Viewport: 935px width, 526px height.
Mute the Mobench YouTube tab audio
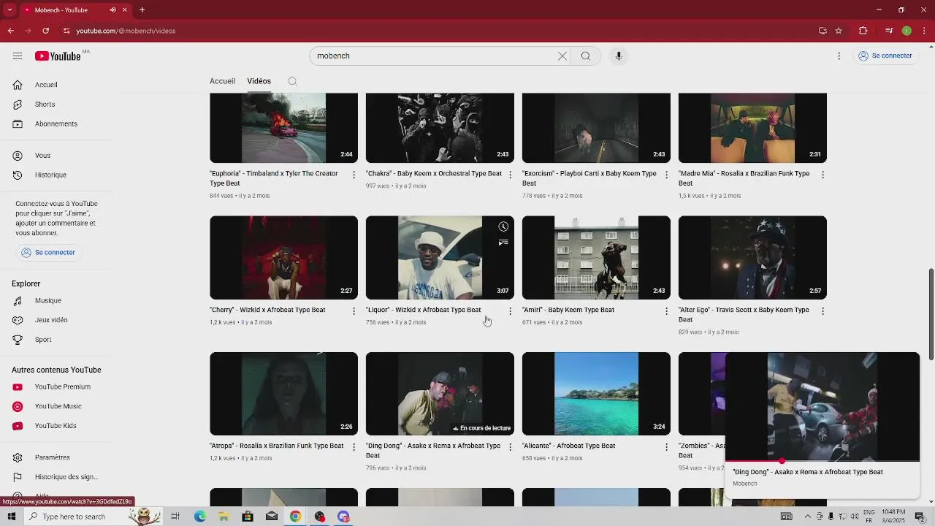tap(112, 9)
